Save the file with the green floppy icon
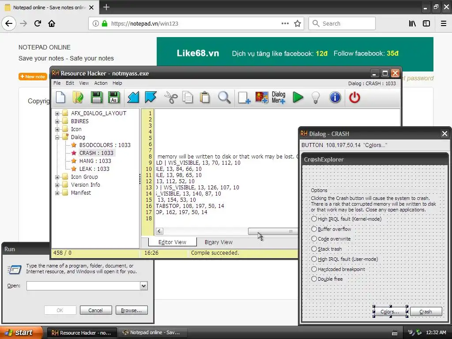 [96, 98]
